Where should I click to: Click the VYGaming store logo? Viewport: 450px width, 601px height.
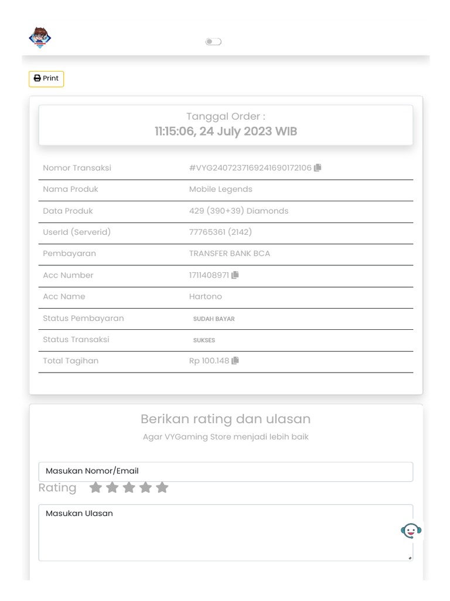click(x=40, y=38)
